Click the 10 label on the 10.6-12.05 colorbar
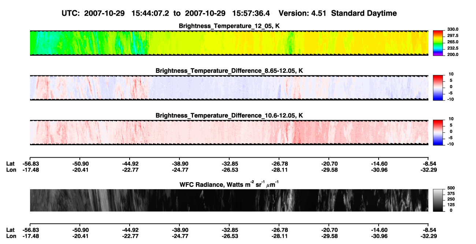The image size is (476, 244). tap(451, 119)
